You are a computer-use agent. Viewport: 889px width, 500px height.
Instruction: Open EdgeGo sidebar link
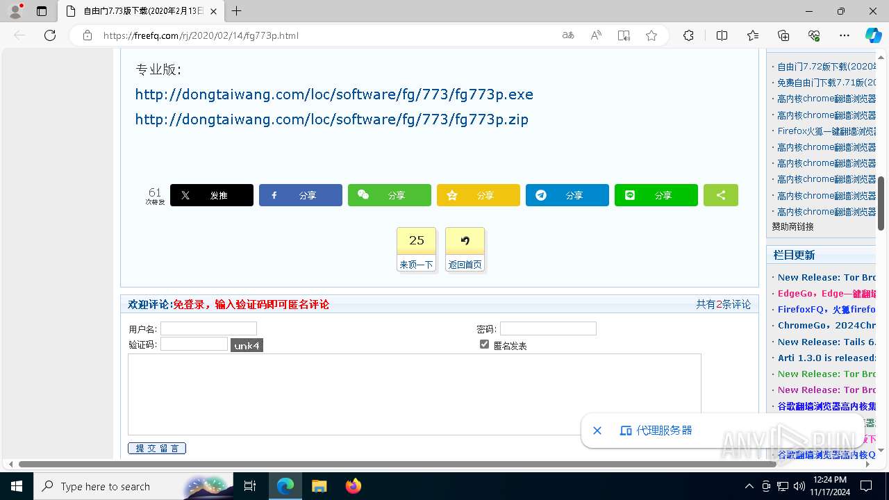point(826,293)
